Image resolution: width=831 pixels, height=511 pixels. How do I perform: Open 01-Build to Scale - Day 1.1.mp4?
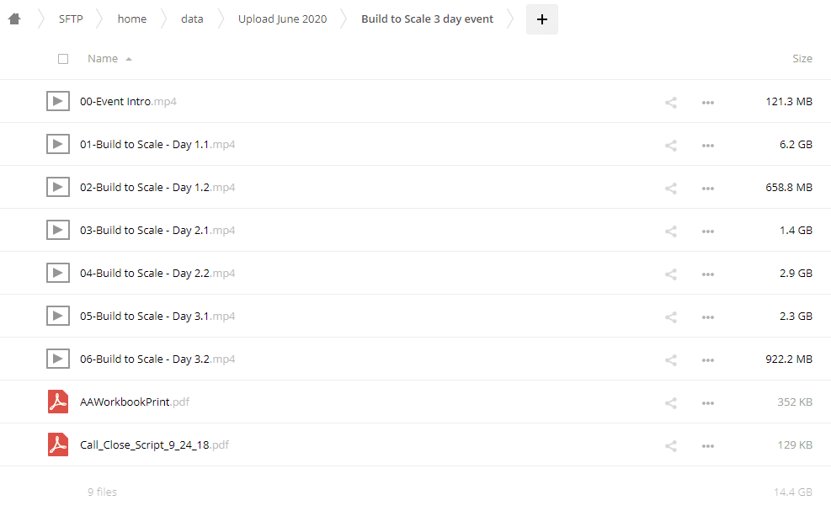click(x=157, y=144)
